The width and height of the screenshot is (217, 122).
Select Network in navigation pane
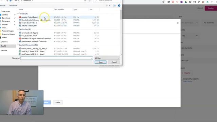(4, 50)
